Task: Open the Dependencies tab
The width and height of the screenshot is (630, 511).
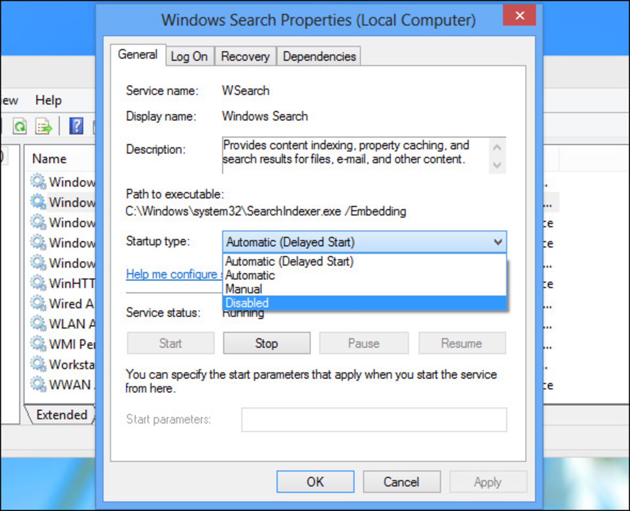Action: [x=319, y=57]
